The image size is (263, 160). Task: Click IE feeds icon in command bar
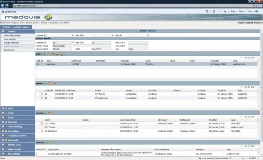click(214, 11)
